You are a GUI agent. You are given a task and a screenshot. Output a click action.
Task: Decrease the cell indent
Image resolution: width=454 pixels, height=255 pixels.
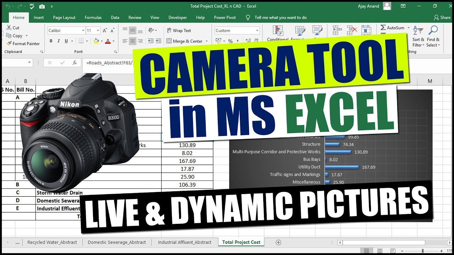click(x=151, y=41)
